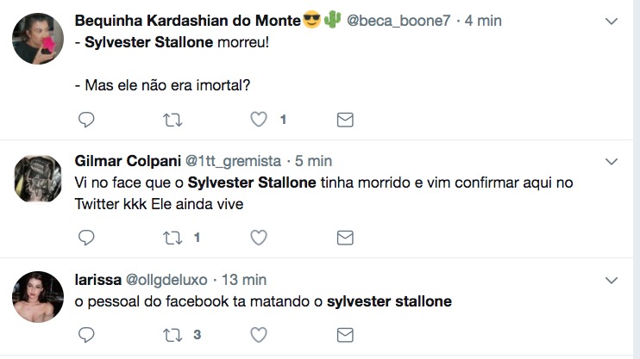The width and height of the screenshot is (640, 359).
Task: Retweet Gilmar Colpani's tweet
Action: (173, 237)
